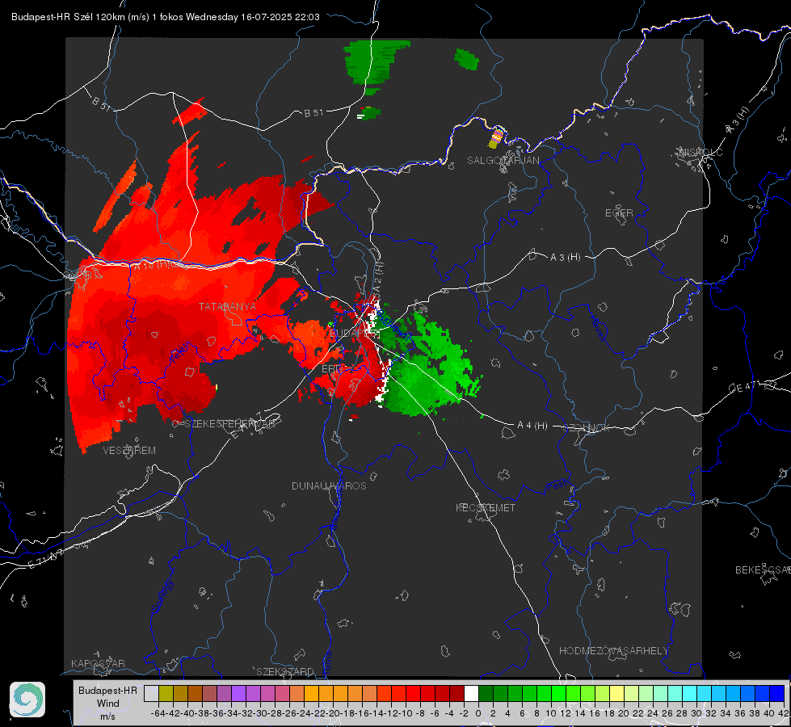Click the HODMEZOVASARHELY city label
The height and width of the screenshot is (727, 791).
click(613, 651)
